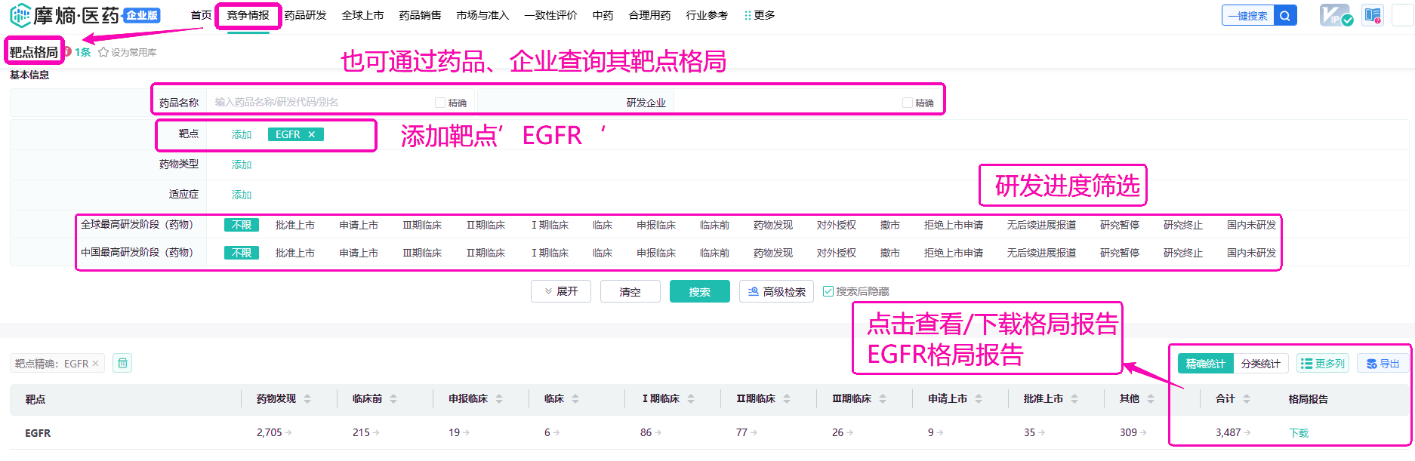The width and height of the screenshot is (1415, 461).
Task: Select Ⅲ期临床 in 中国最高研发阶段 row
Action: tap(422, 253)
